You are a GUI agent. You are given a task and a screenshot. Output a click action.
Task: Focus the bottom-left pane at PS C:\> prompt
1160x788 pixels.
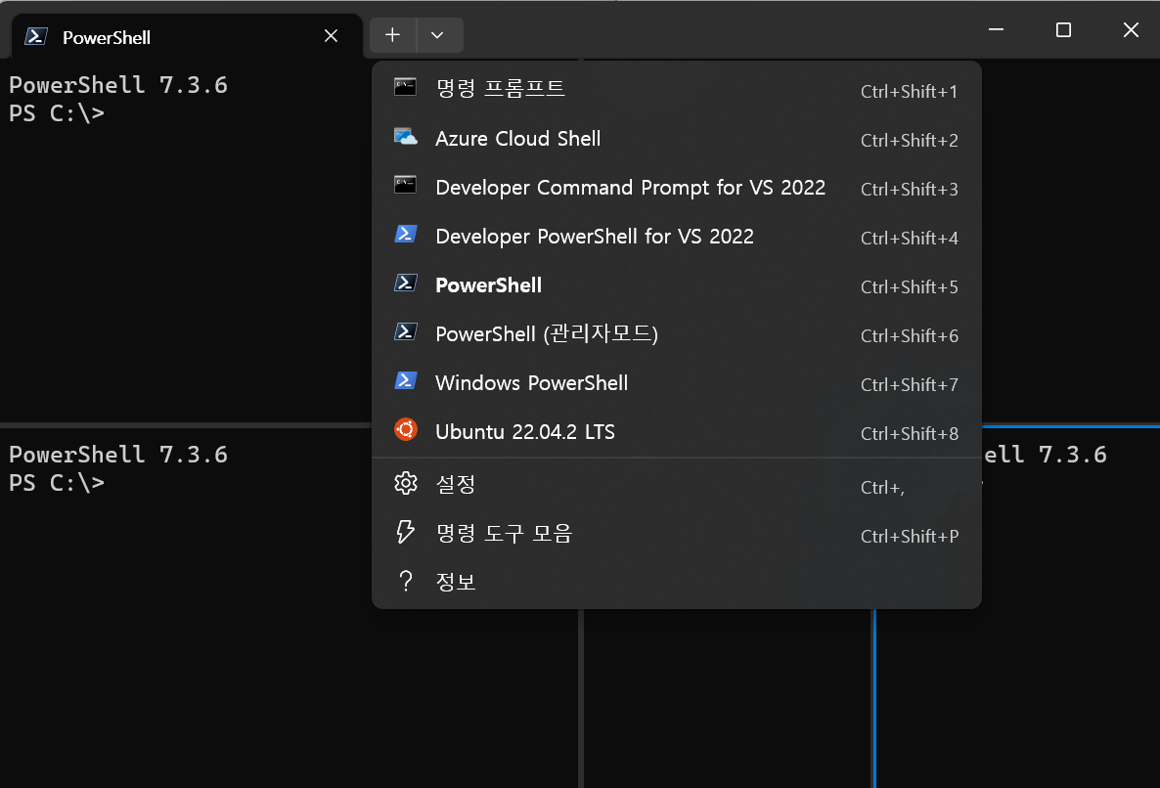click(x=57, y=483)
